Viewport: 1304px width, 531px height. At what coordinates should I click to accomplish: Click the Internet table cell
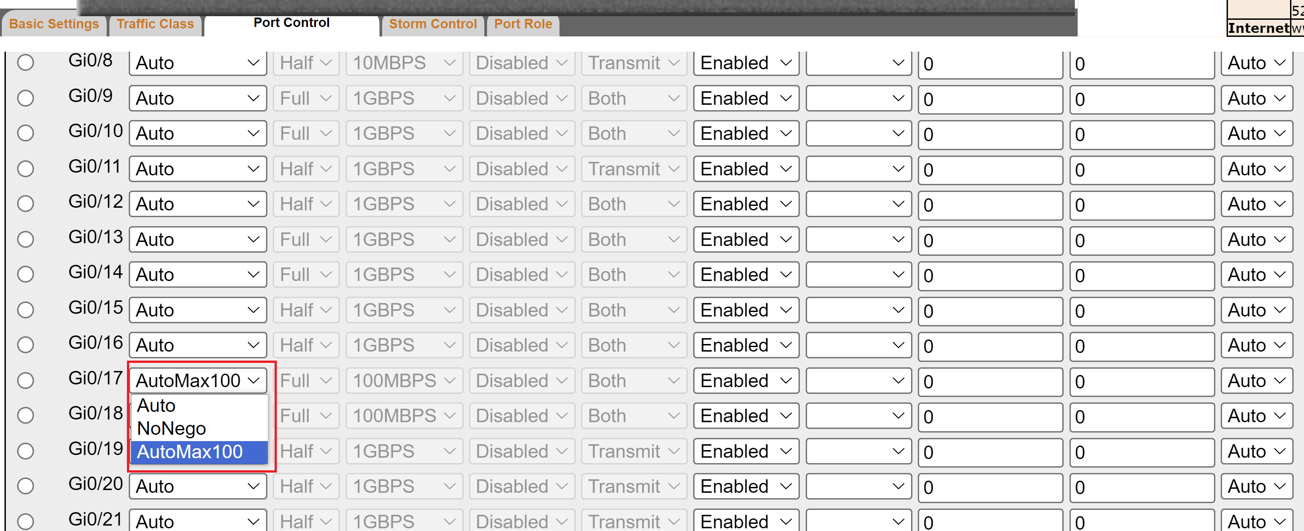[x=1258, y=28]
